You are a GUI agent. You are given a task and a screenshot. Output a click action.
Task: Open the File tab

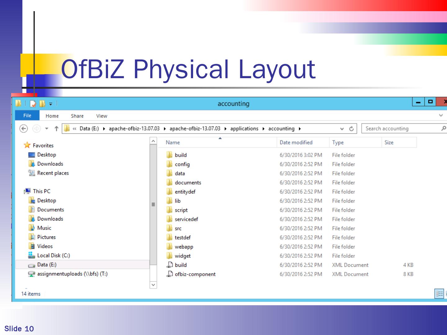[27, 115]
